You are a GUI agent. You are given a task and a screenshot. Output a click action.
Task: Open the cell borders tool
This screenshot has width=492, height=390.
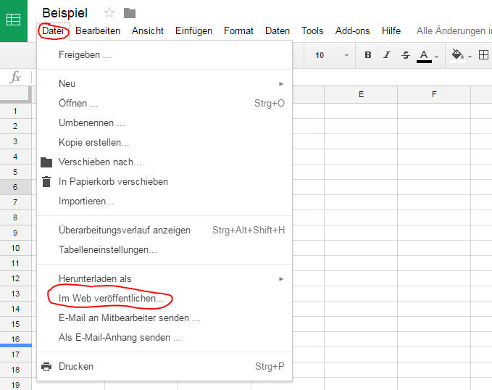pyautogui.click(x=484, y=55)
